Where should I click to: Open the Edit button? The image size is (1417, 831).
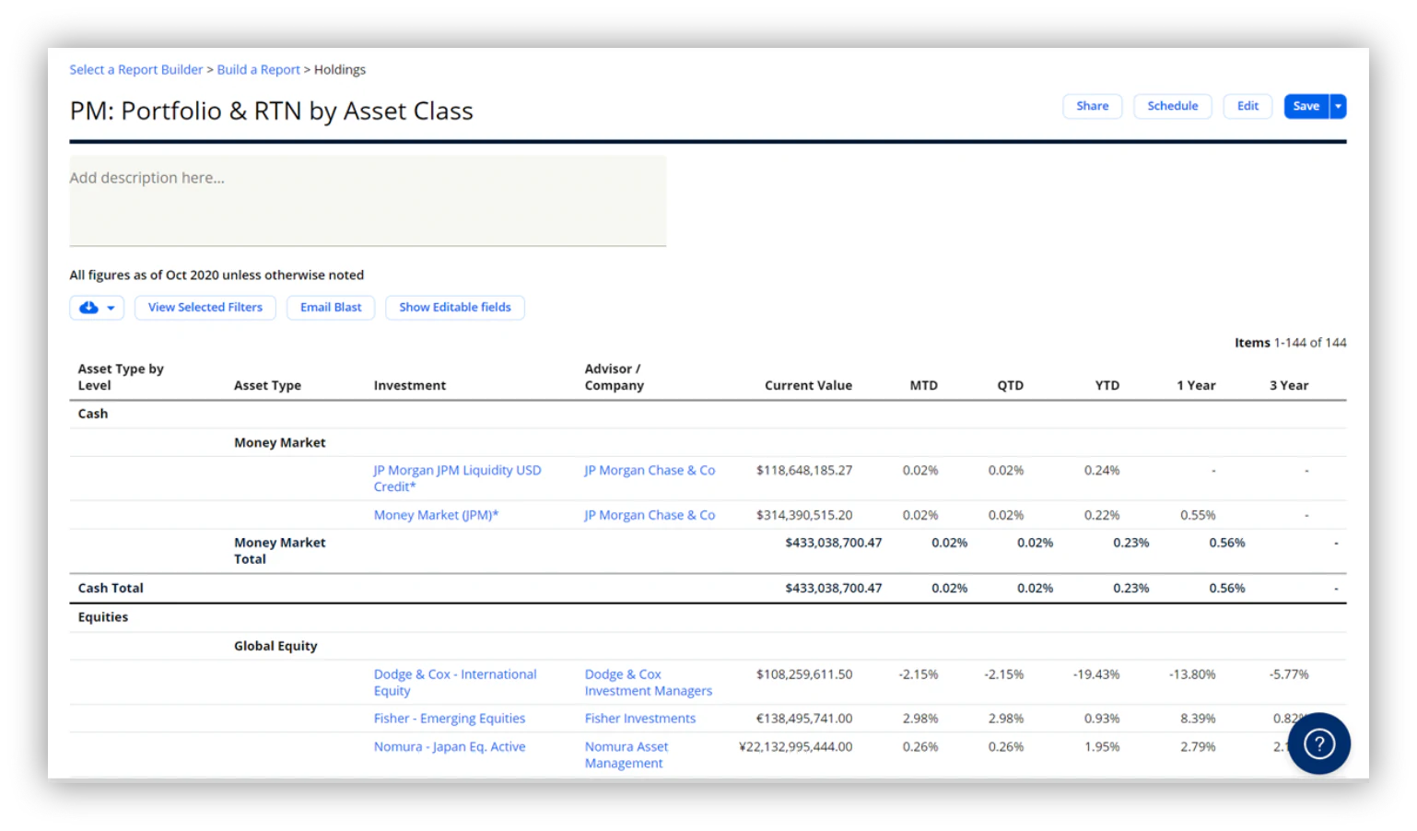[x=1247, y=107]
